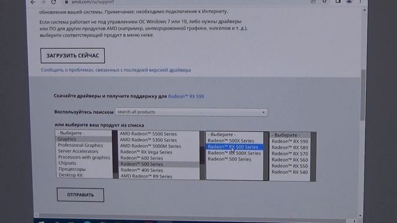Select the highlighted Radeon 500 Series entry
This screenshot has height=223, width=397.
point(159,164)
